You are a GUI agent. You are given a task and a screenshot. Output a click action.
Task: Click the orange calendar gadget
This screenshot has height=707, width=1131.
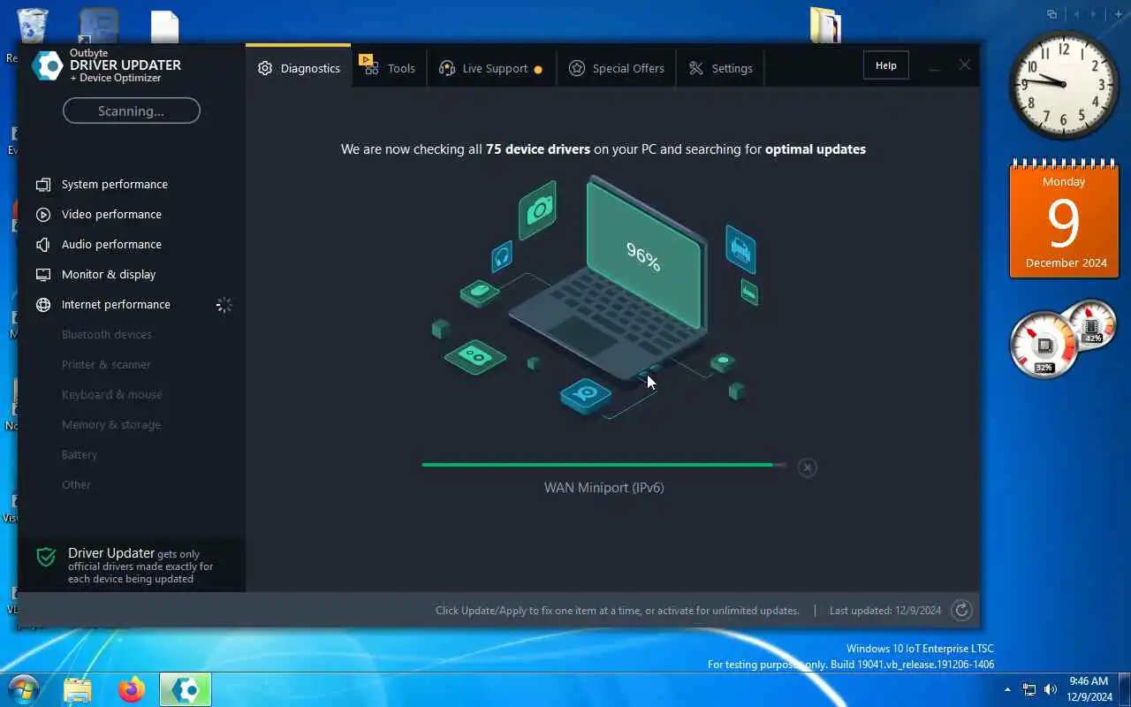(1064, 218)
